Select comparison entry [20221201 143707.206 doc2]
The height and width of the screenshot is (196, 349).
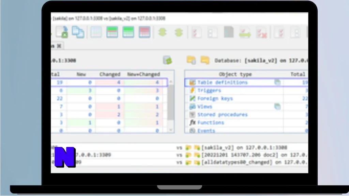pyautogui.click(x=255, y=155)
